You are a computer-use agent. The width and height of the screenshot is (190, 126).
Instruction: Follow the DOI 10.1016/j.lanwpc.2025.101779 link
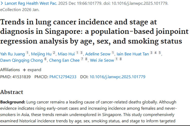pyautogui.click(x=117, y=77)
